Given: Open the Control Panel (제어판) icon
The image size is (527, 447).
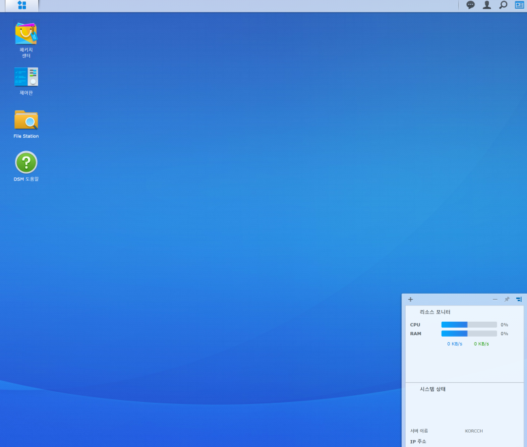Looking at the screenshot, I should pyautogui.click(x=26, y=81).
